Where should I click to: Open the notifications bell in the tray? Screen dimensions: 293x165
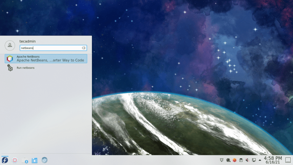(x=222, y=160)
